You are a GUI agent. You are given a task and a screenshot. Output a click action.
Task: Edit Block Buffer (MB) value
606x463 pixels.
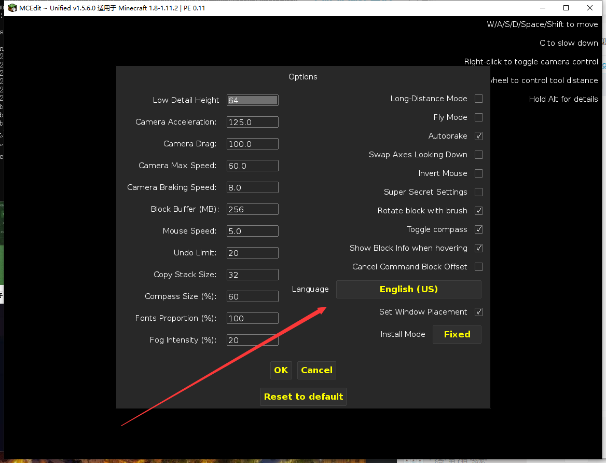(x=252, y=209)
